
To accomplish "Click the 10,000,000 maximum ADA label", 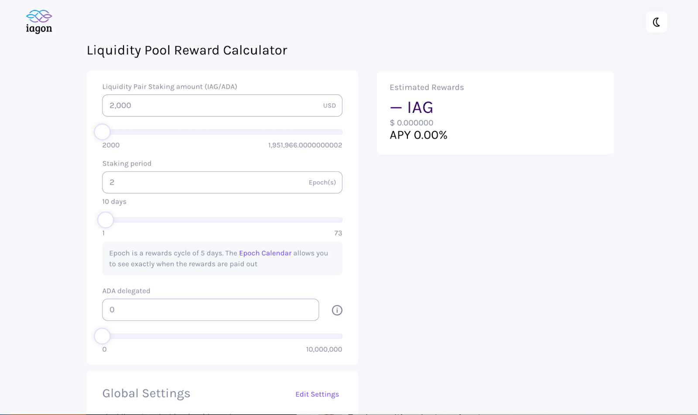I will [324, 349].
